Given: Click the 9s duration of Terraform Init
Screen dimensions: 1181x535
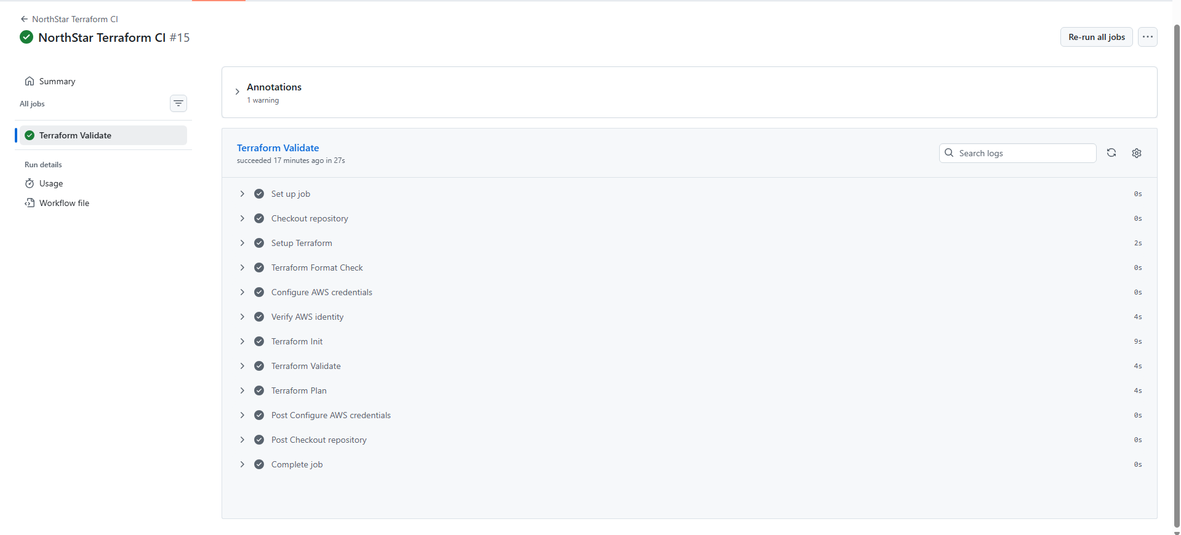Looking at the screenshot, I should coord(1138,341).
